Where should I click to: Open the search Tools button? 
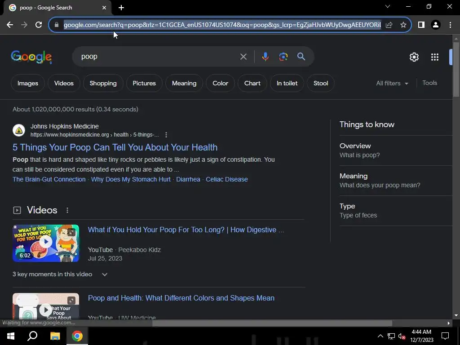point(430,83)
